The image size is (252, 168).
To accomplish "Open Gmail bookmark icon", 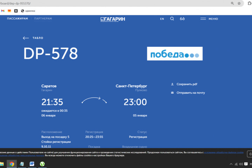I will click(3, 11).
